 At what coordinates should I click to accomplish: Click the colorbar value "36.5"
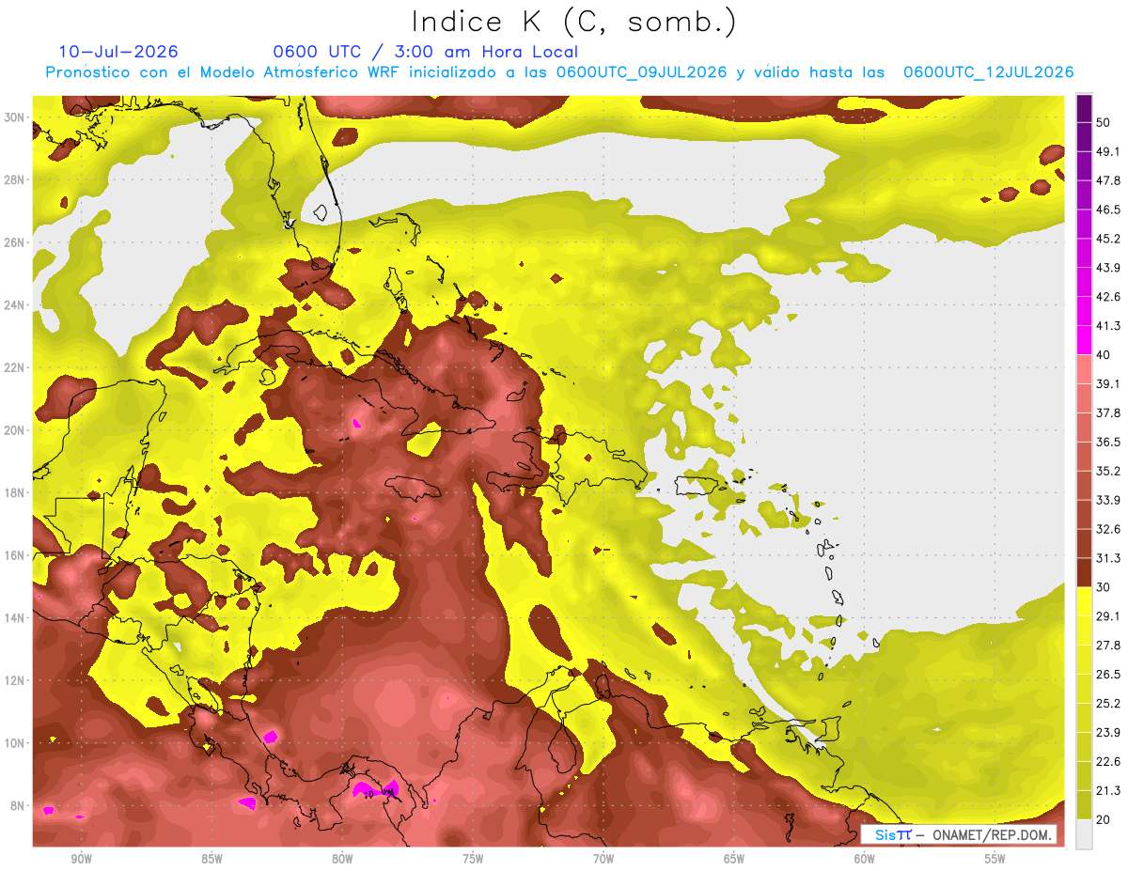(x=1109, y=443)
